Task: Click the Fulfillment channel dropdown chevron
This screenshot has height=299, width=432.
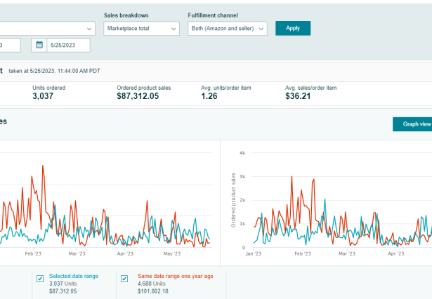Action: coord(261,29)
